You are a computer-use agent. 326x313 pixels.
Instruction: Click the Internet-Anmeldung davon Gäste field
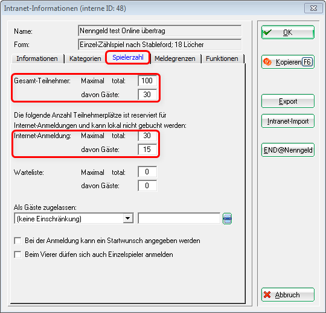[x=147, y=150]
